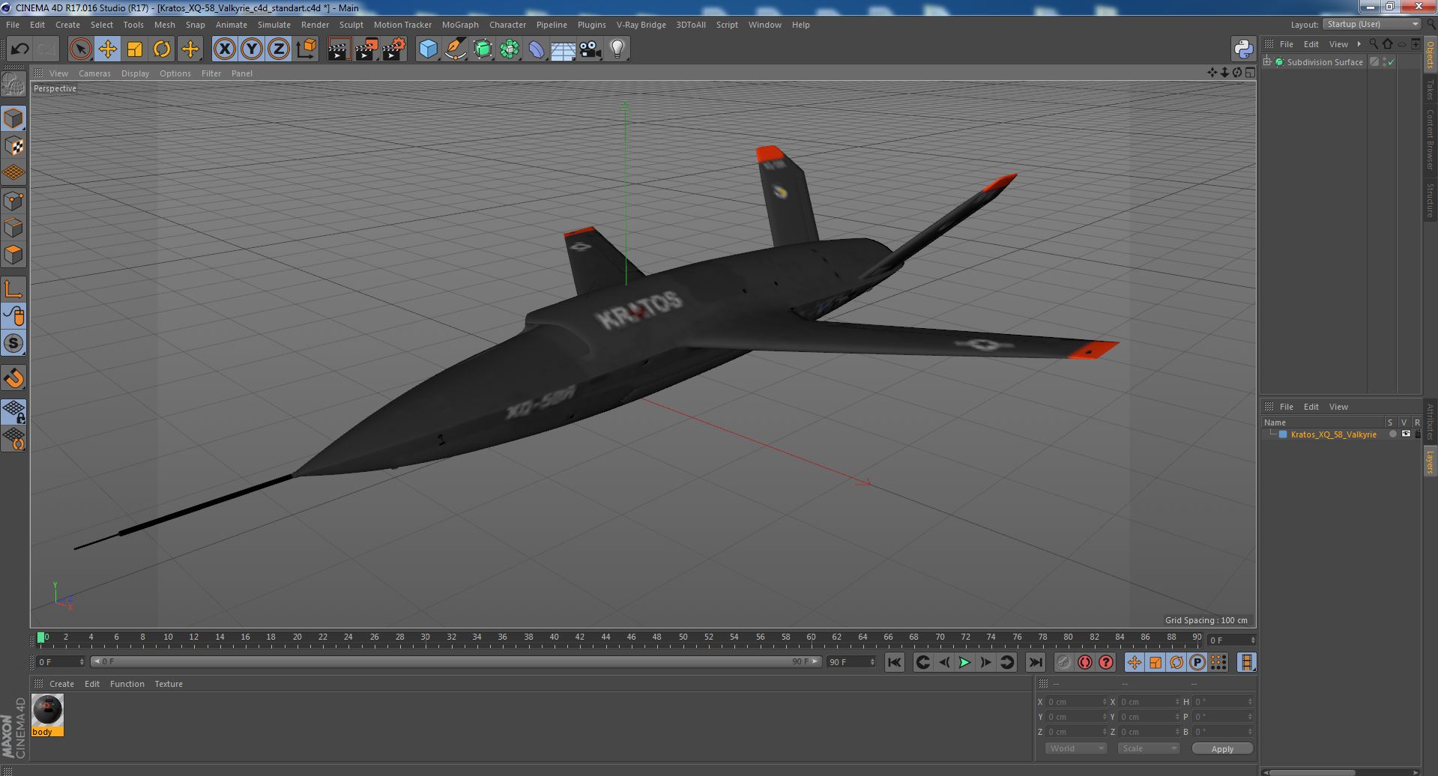Screen dimensions: 1438x776
Task: Click the X position input field
Action: (x=1077, y=702)
